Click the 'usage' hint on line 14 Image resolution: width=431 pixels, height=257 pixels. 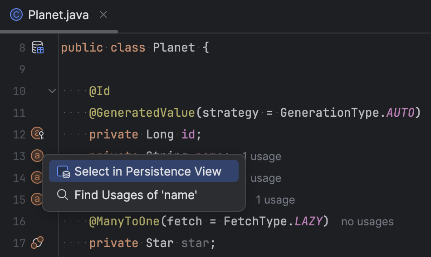[266, 178]
